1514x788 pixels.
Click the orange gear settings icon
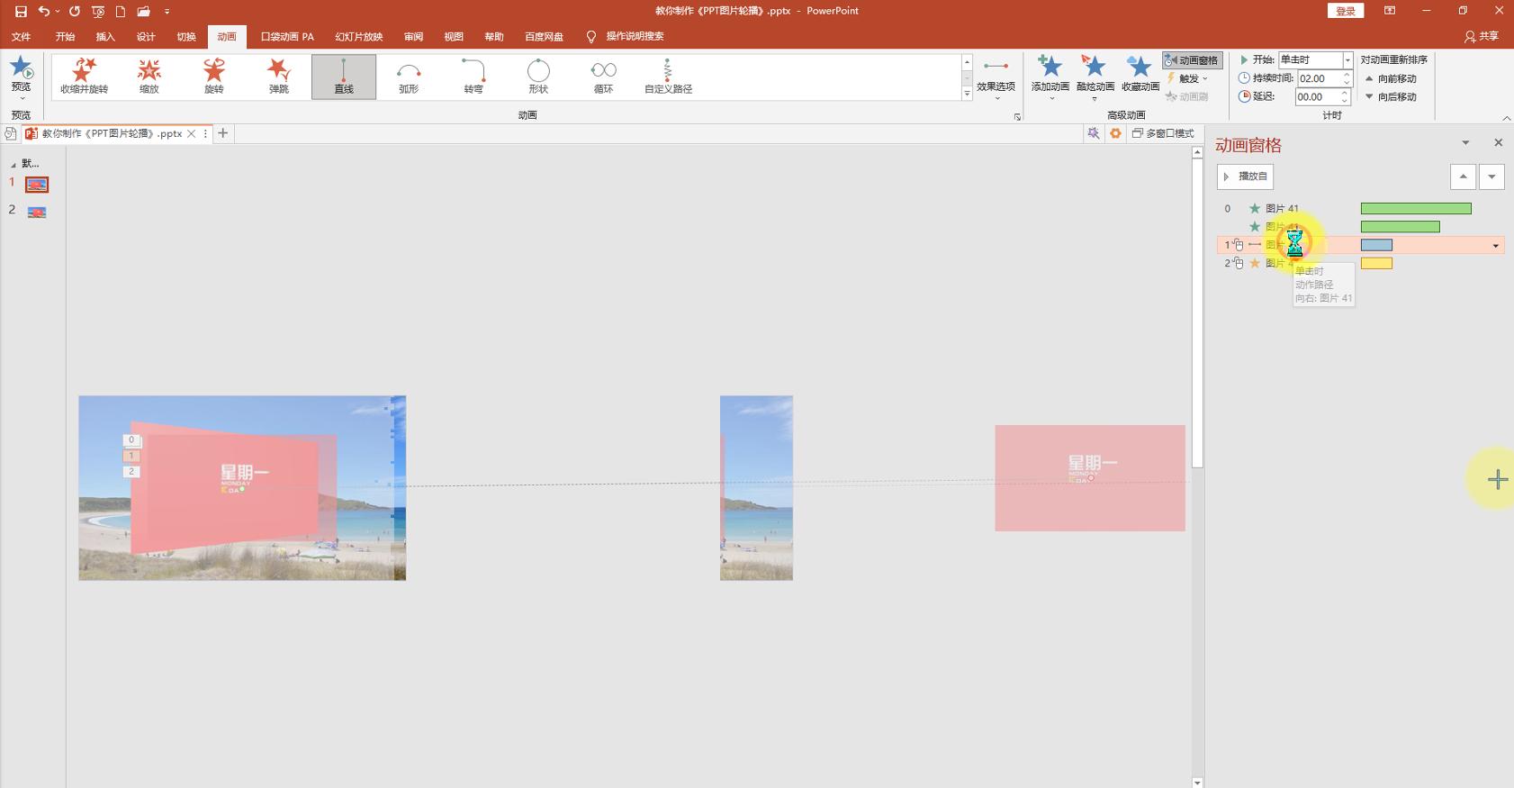pyautogui.click(x=1115, y=133)
